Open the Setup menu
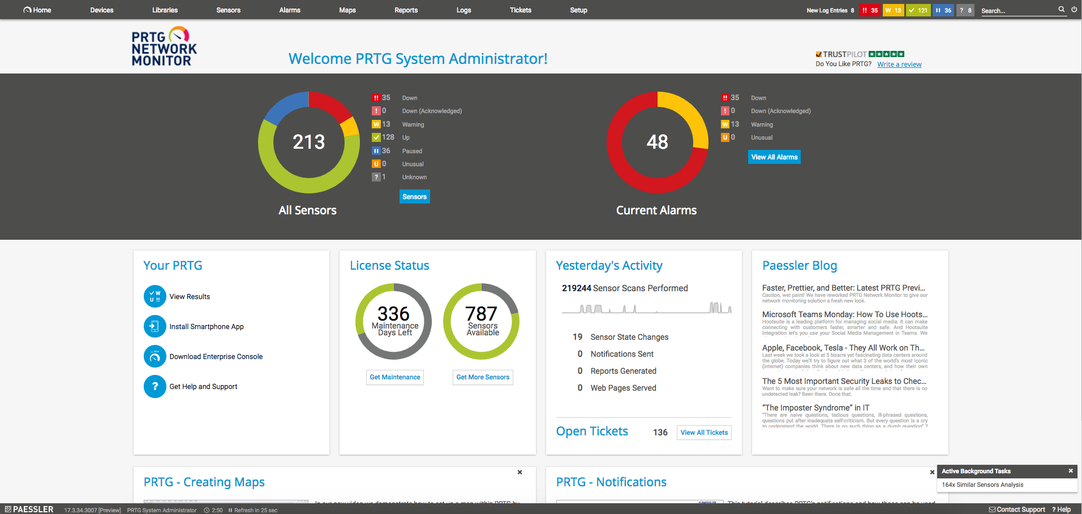 [578, 10]
